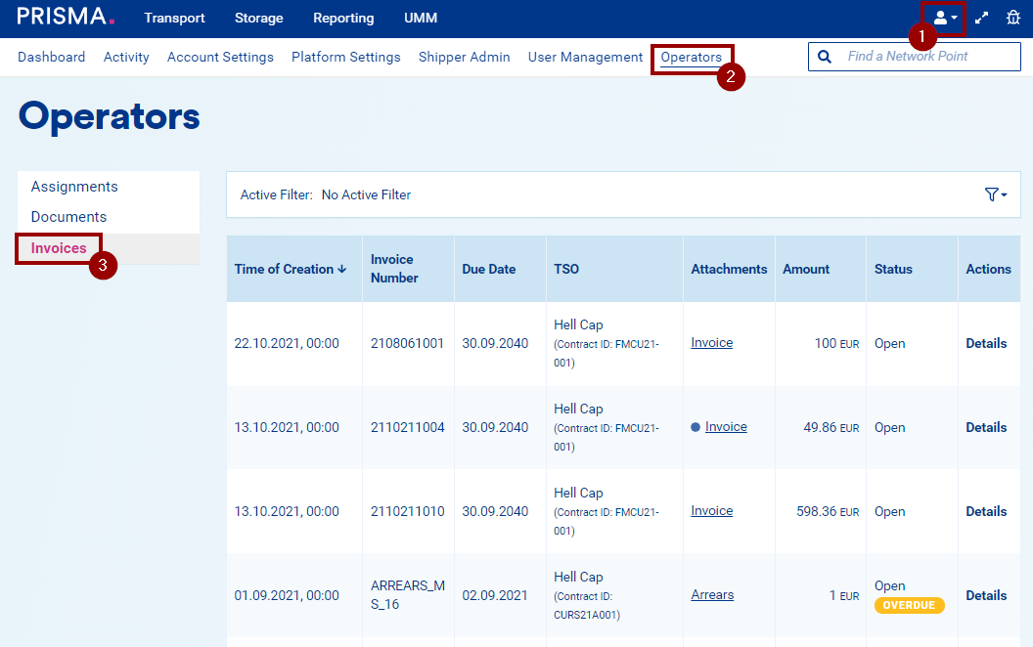
Task: Switch to the User Management tab
Action: click(x=585, y=57)
